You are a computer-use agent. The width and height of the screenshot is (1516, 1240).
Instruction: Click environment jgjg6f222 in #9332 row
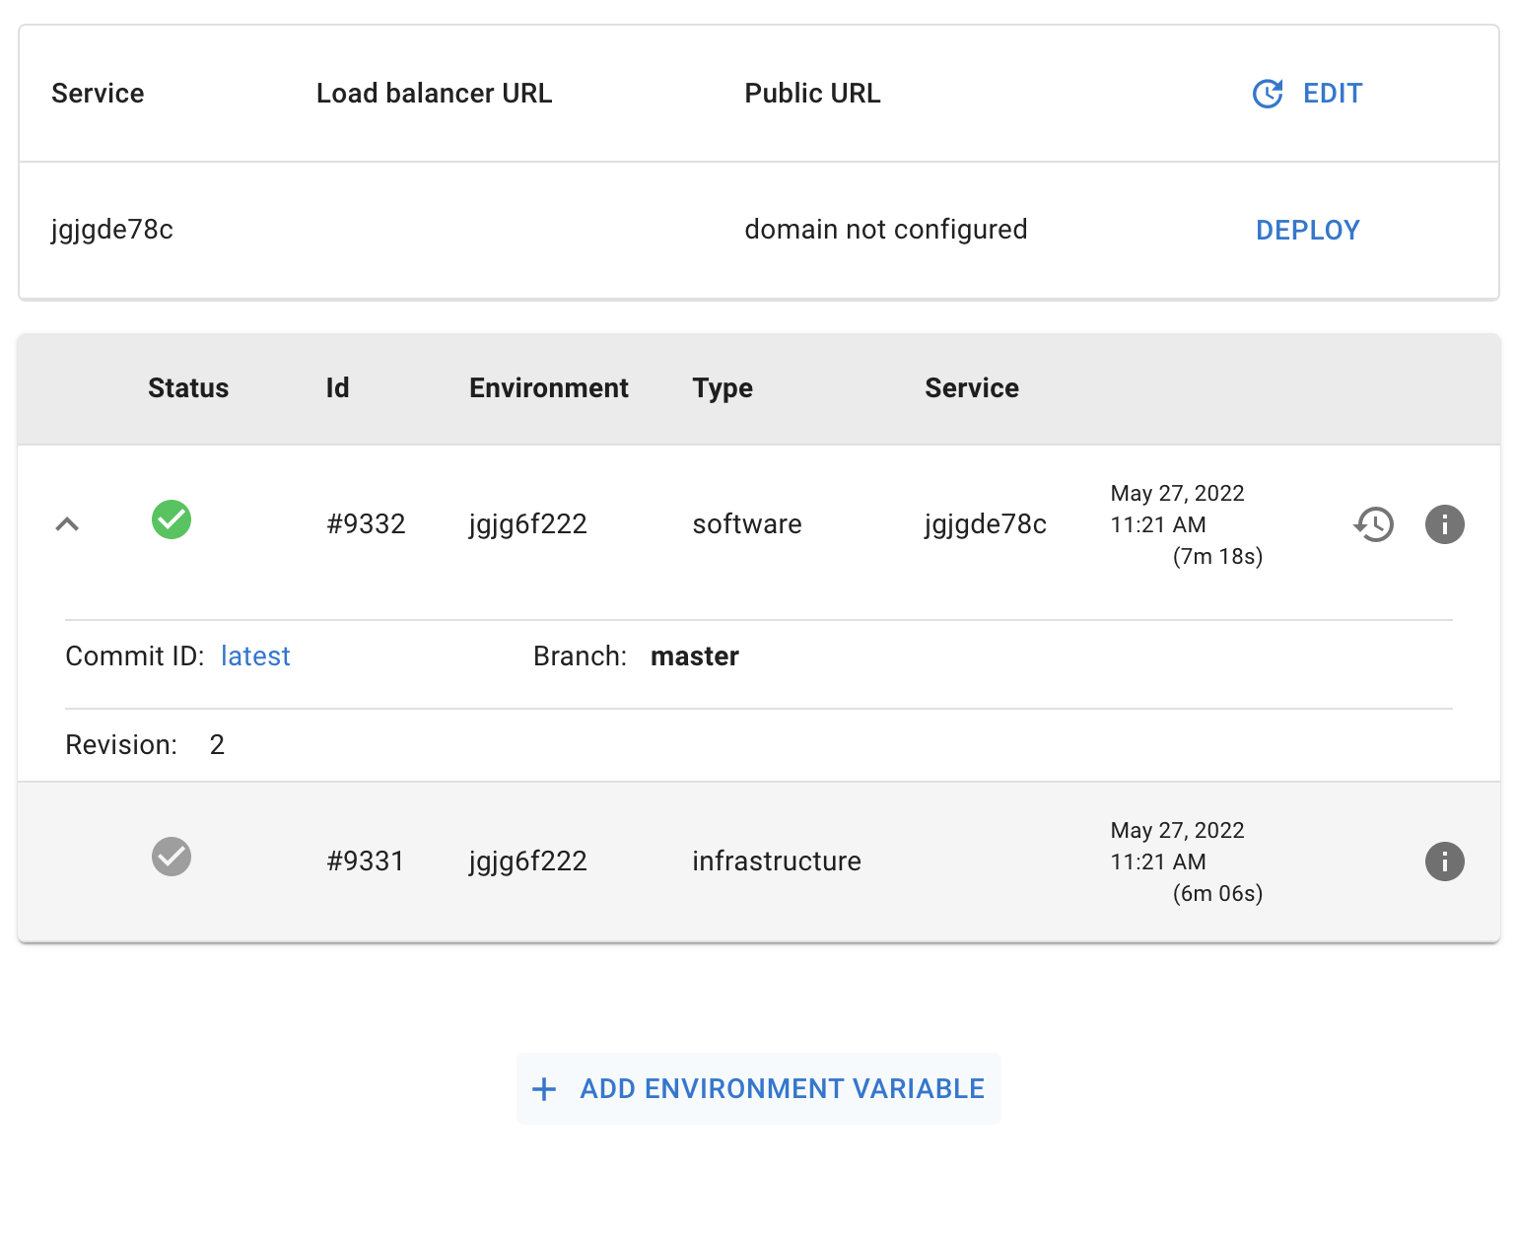pyautogui.click(x=528, y=525)
